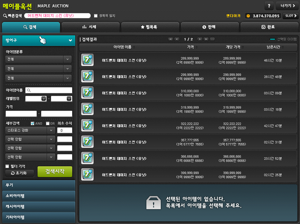Click the 아이템이름 search field
Viewport: 300px width, 224px height.
click(49, 90)
